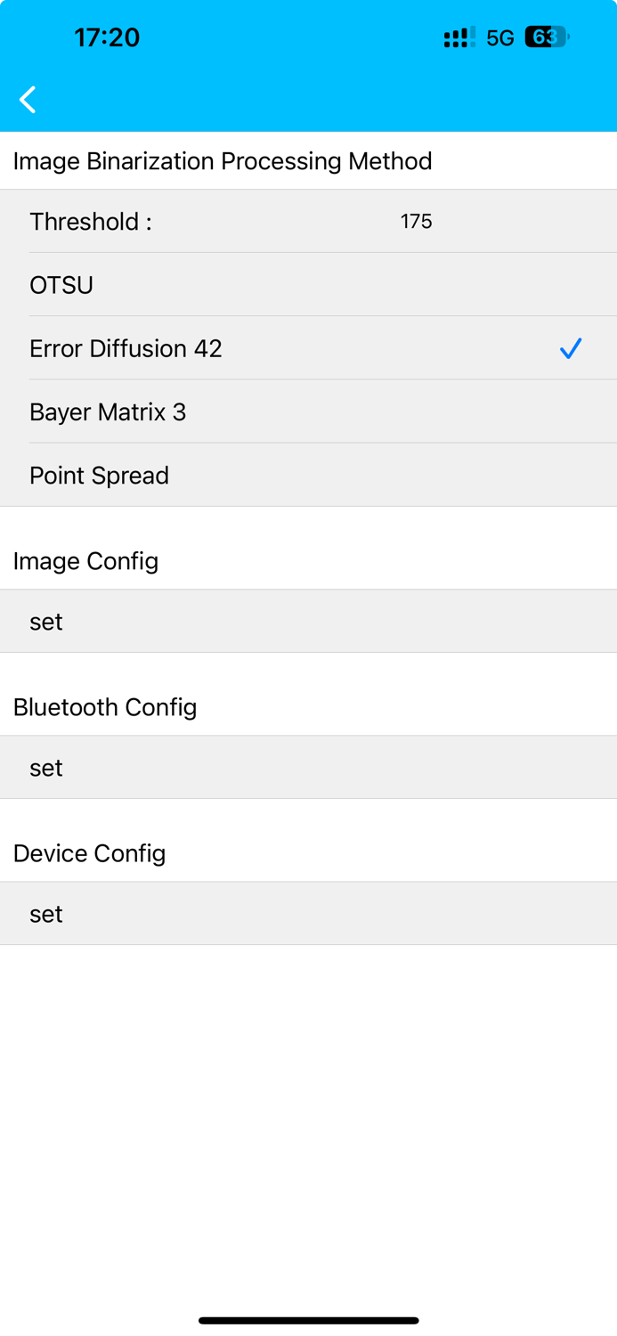Pick the Point Spread method
Screen dimensions: 617x1336
coord(99,476)
